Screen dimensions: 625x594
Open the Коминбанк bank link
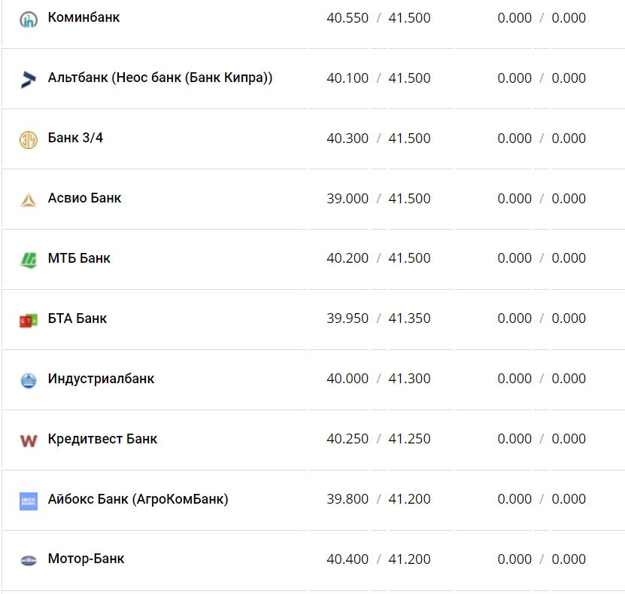pos(83,17)
